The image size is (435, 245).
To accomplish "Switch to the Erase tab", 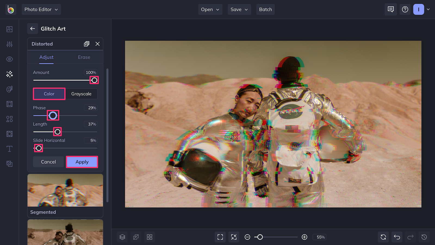I will click(84, 57).
